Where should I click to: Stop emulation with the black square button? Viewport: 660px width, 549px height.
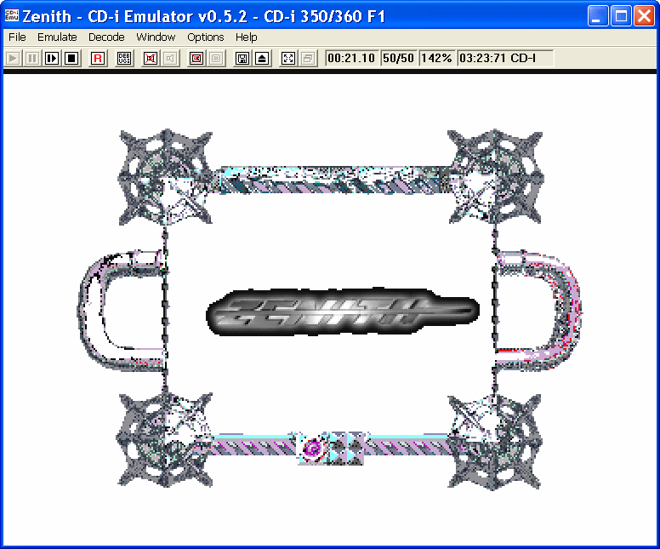pos(71,58)
